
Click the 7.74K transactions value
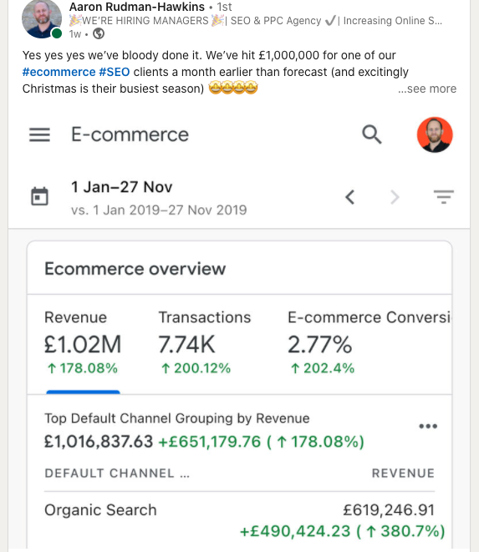tap(186, 344)
